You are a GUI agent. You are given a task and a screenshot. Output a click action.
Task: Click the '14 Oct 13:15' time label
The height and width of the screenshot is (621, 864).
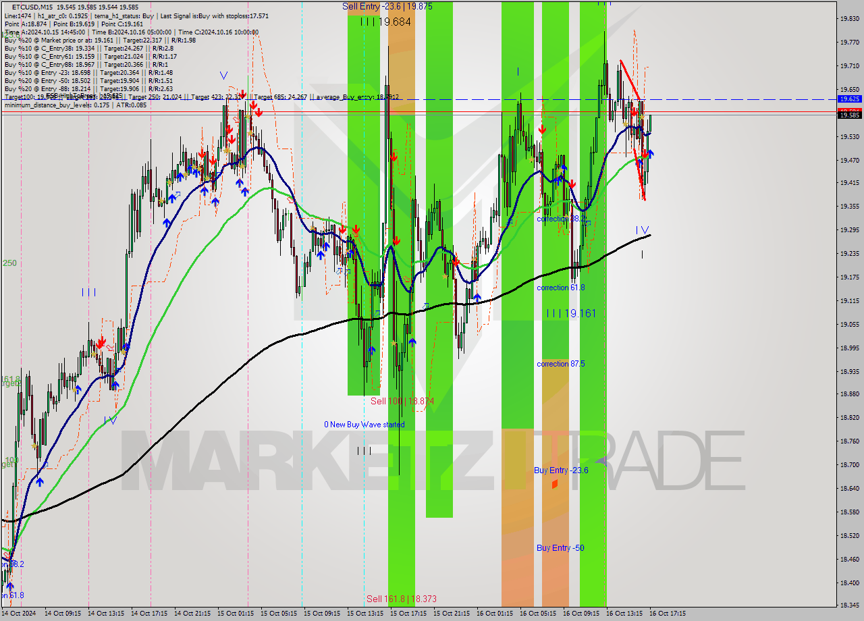(x=106, y=614)
